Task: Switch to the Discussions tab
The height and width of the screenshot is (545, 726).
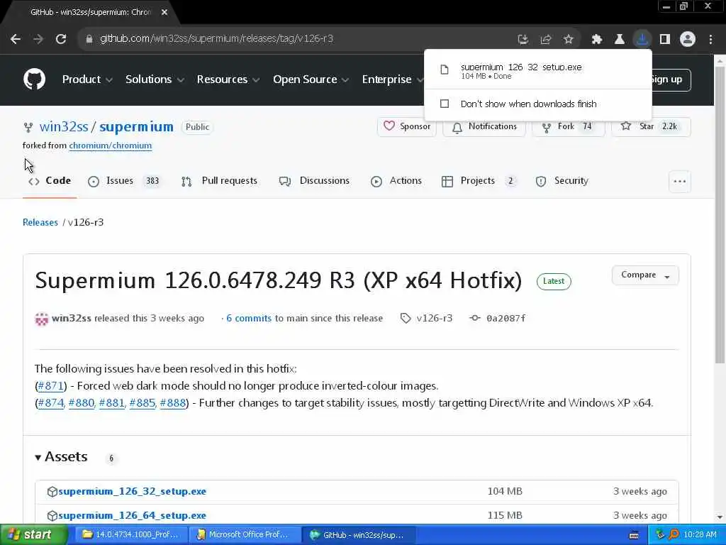Action: 314,181
